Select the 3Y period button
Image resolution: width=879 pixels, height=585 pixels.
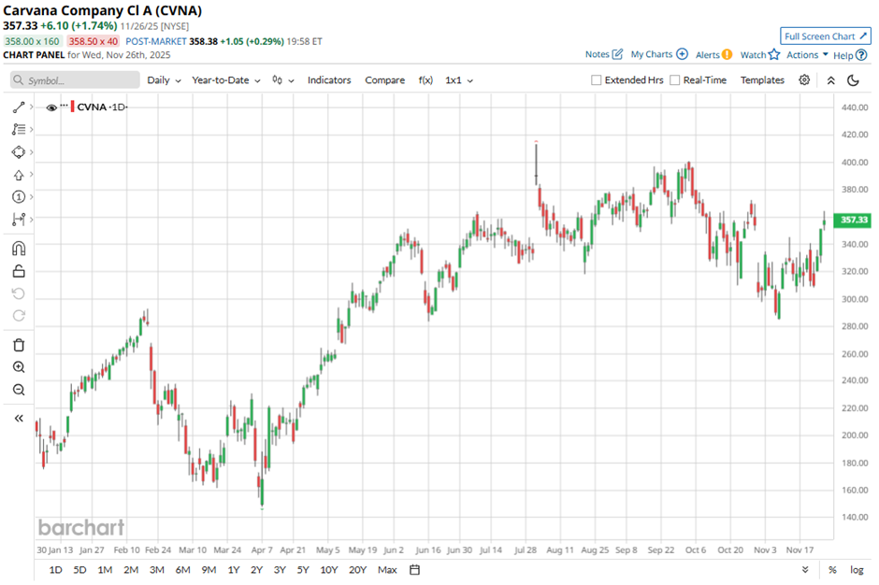tap(280, 570)
